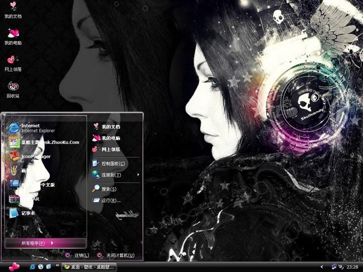Show hidden system tray icons arrow
This screenshot has height=272, width=363.
tap(322, 267)
